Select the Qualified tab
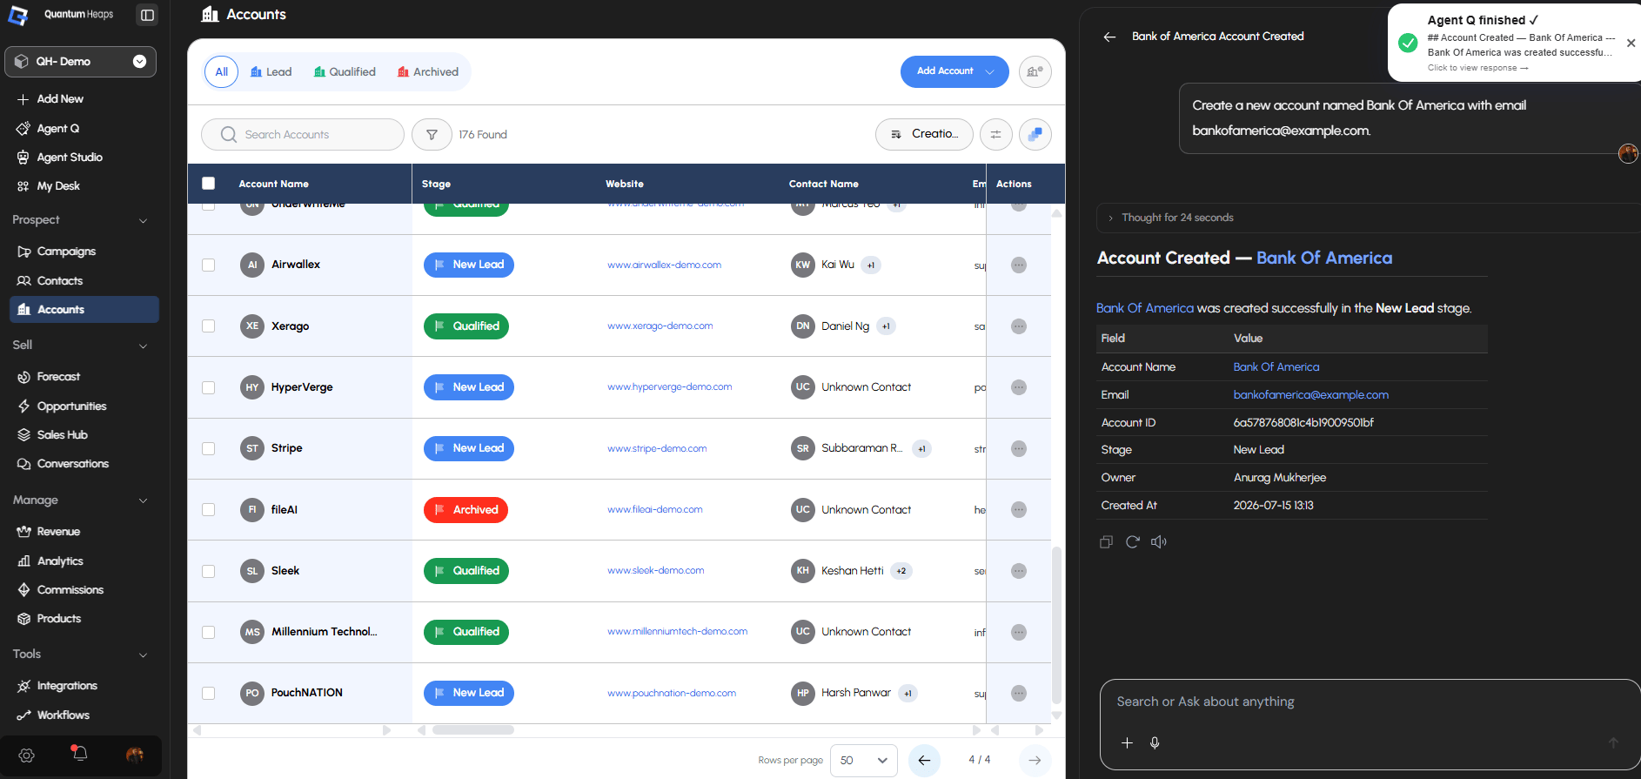 (345, 71)
